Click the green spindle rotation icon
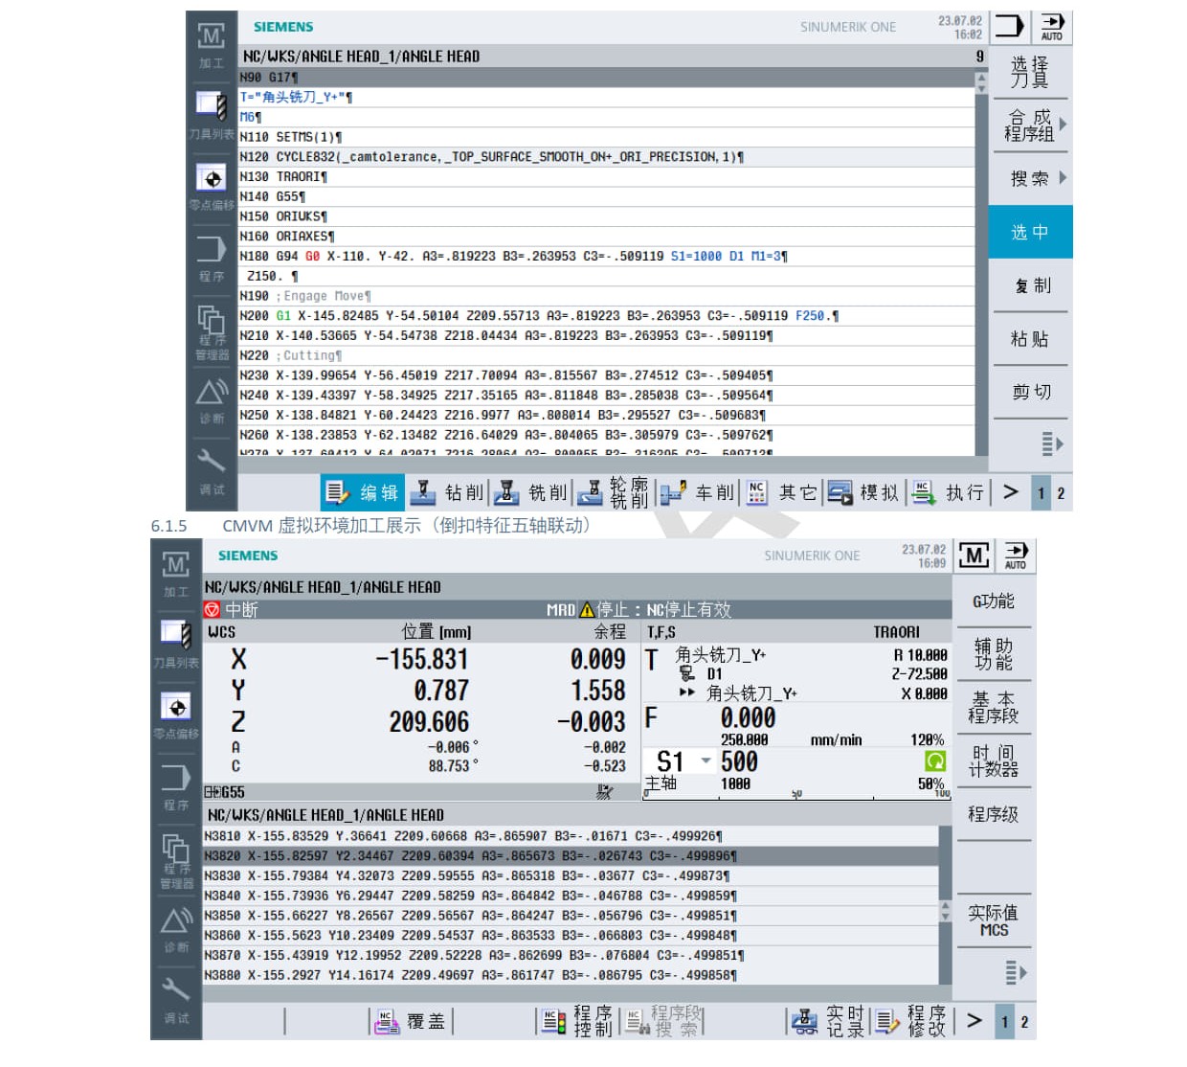1187x1067 pixels. [934, 761]
